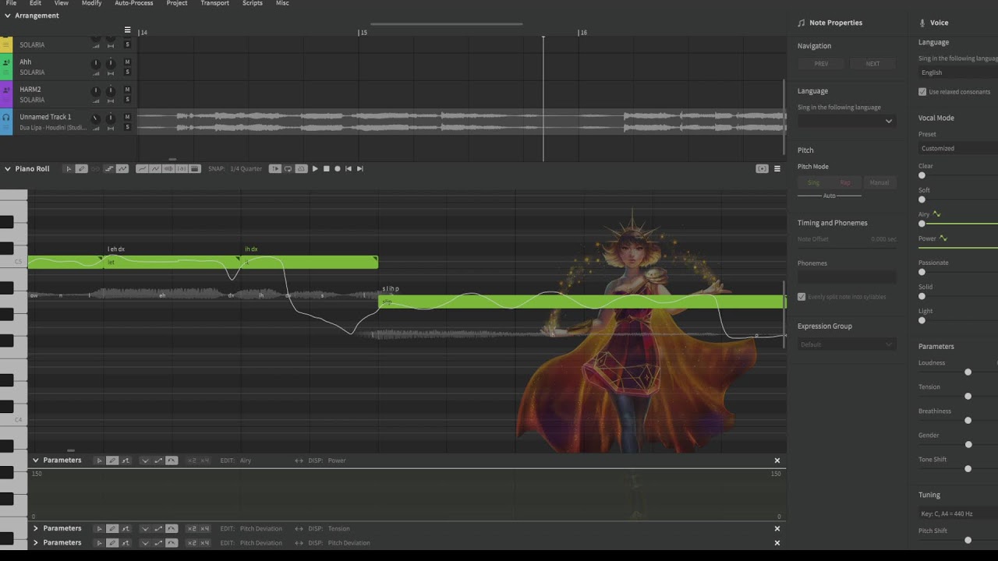
Task: Select pencil tool in the Airy Parameters panel
Action: 111,460
